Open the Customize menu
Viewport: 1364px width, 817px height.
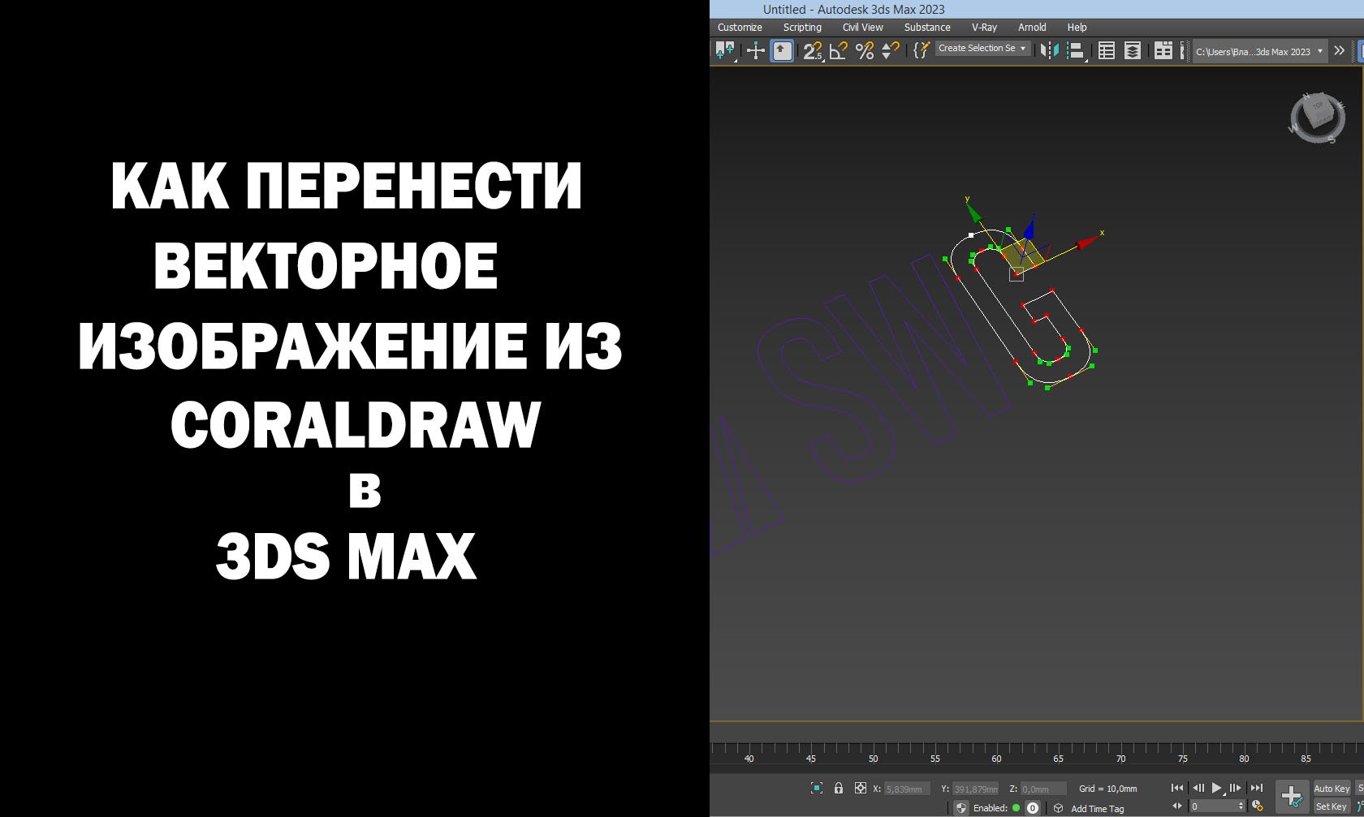pos(740,27)
